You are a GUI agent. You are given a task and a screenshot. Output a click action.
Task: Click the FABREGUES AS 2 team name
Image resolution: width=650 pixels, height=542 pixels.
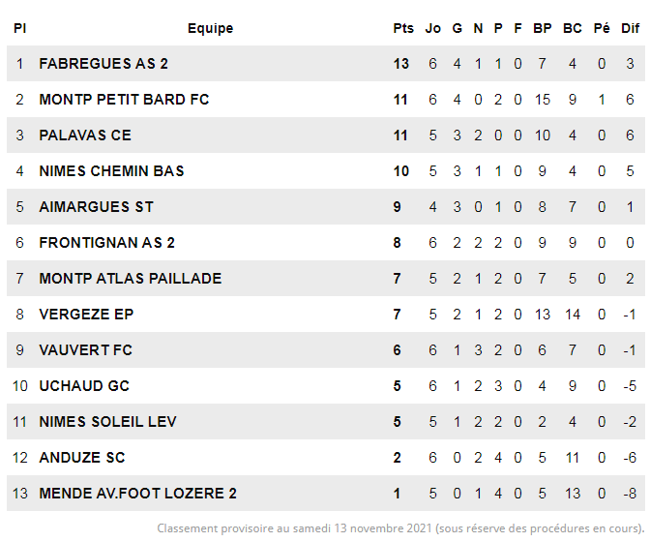point(103,64)
